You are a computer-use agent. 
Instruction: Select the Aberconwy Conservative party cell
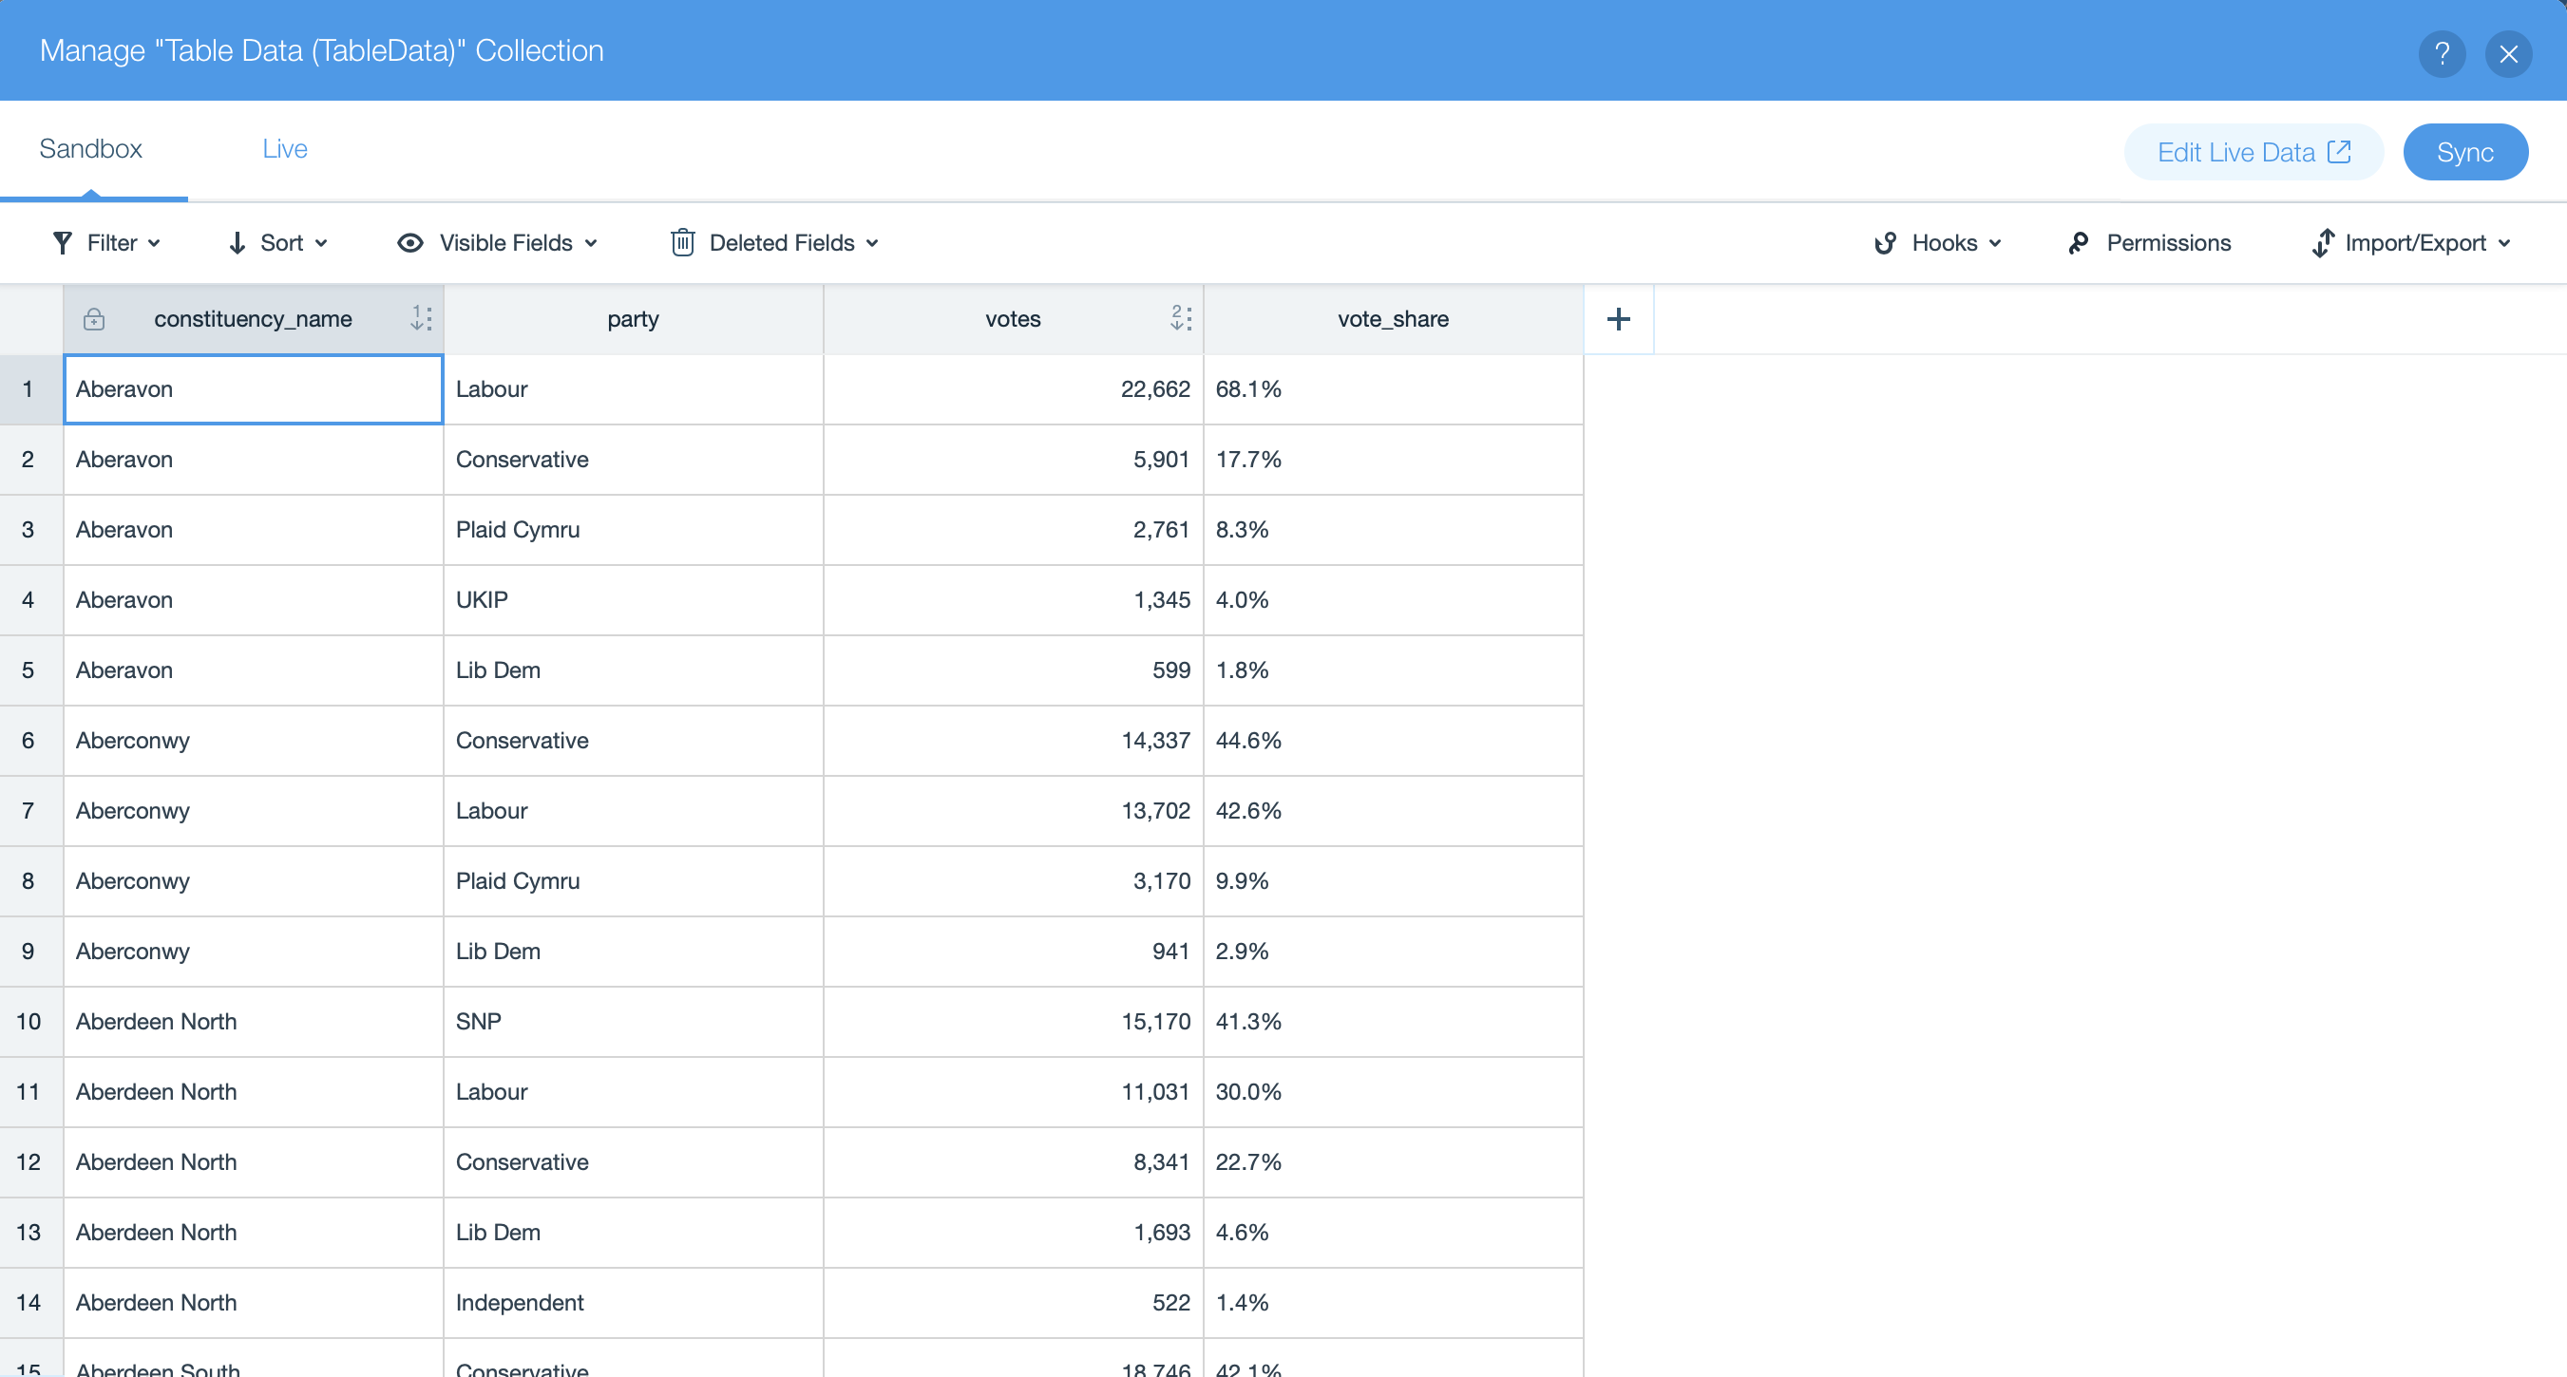[x=633, y=741]
